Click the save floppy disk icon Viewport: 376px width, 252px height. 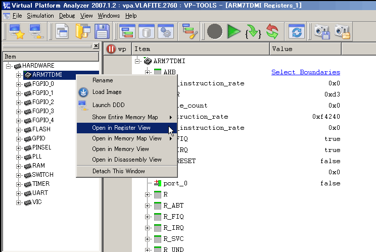tap(102, 31)
